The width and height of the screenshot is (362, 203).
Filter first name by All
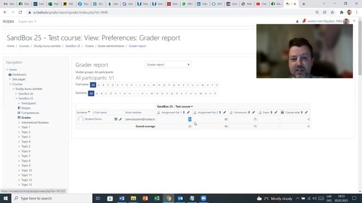(x=93, y=85)
